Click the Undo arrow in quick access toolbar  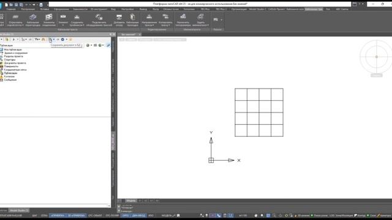click(26, 4)
